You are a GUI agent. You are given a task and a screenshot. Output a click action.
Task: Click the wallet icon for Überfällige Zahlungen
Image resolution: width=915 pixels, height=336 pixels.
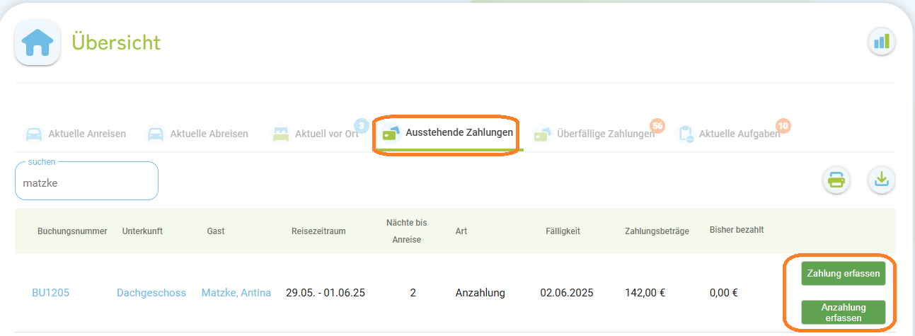[x=543, y=134]
